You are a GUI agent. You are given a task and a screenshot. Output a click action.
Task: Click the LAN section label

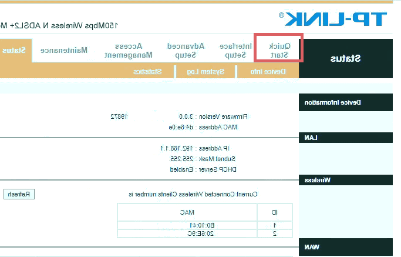point(309,138)
